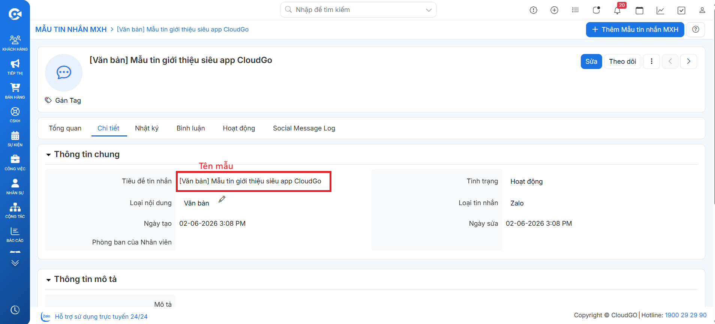Open the CSKH module
715x324 pixels.
point(15,115)
